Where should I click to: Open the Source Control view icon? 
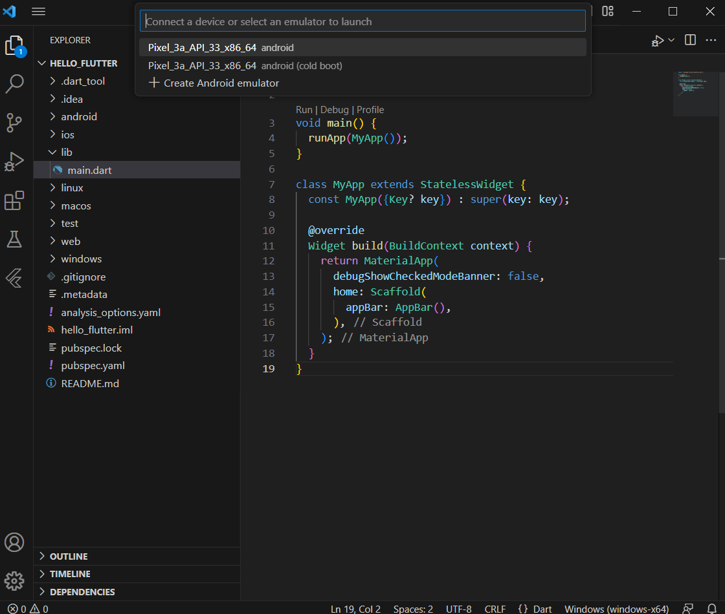[14, 123]
